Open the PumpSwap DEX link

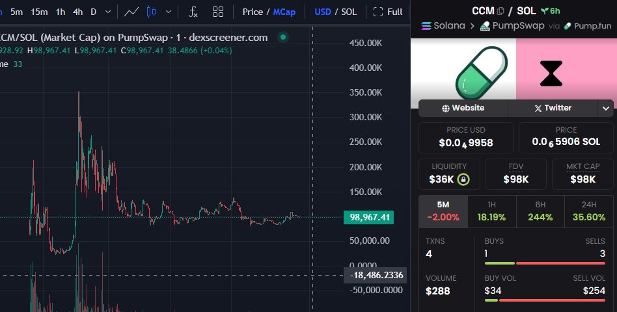pos(512,26)
